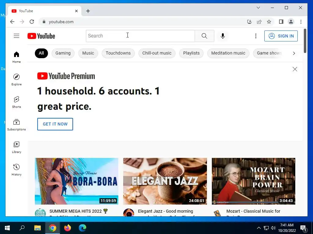Reload the YouTube page
Image resolution: width=313 pixels, height=234 pixels.
click(32, 22)
